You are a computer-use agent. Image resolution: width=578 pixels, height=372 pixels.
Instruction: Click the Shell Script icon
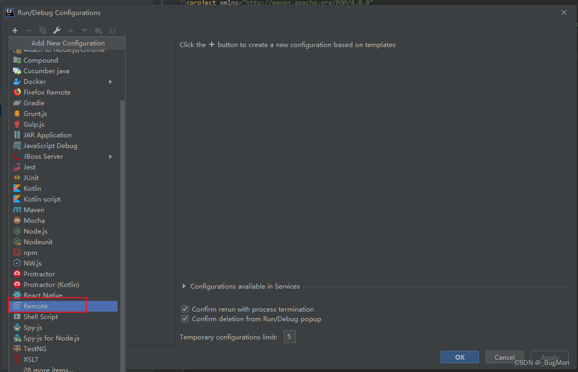tap(17, 316)
